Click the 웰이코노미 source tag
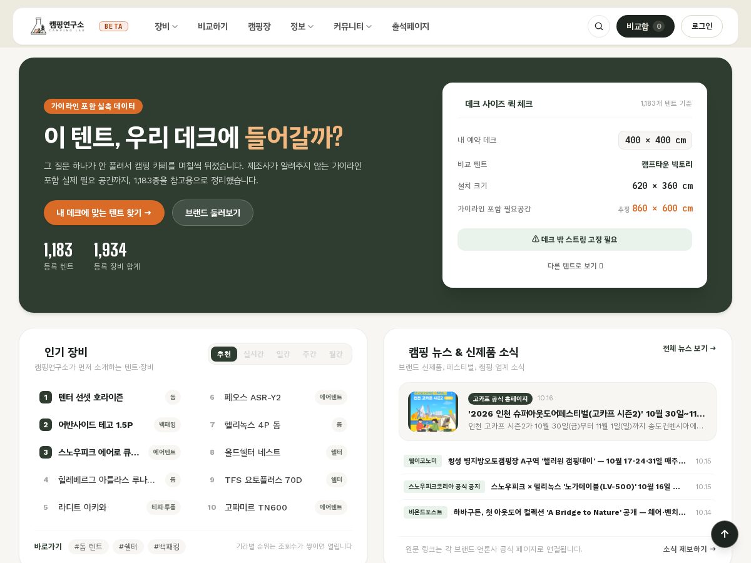This screenshot has height=563, width=751. point(422,461)
